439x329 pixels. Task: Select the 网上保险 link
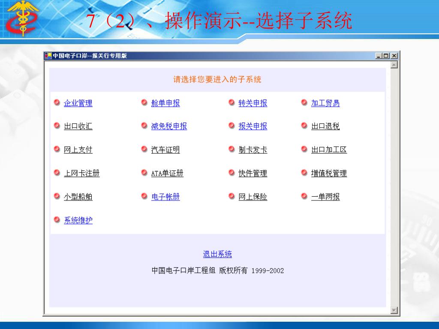253,197
